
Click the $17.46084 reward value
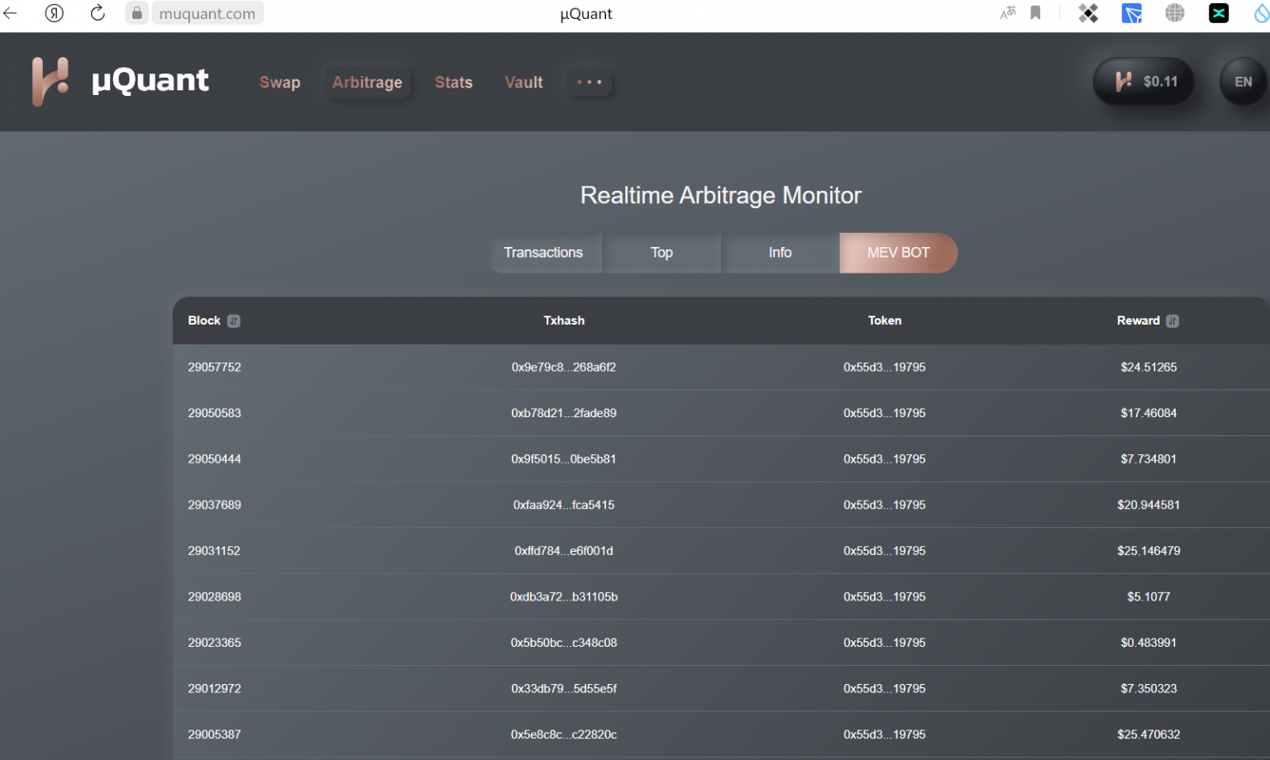(x=1148, y=413)
